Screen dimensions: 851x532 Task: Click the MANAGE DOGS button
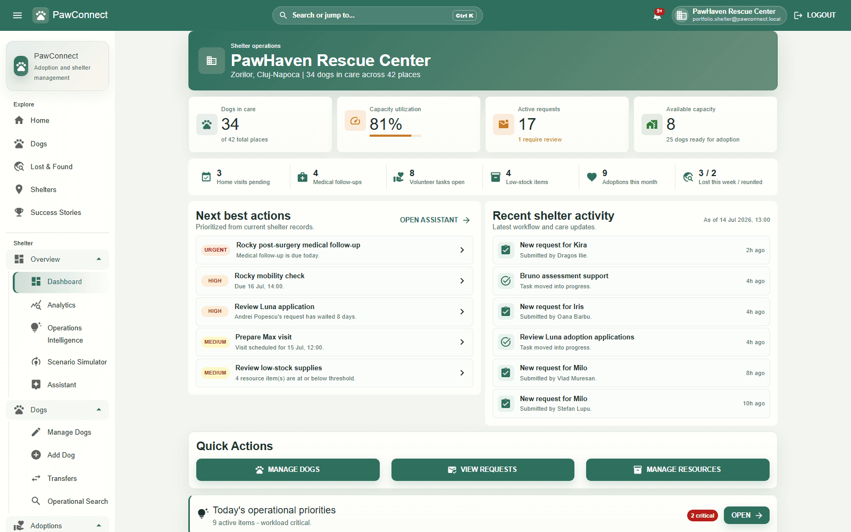(288, 470)
